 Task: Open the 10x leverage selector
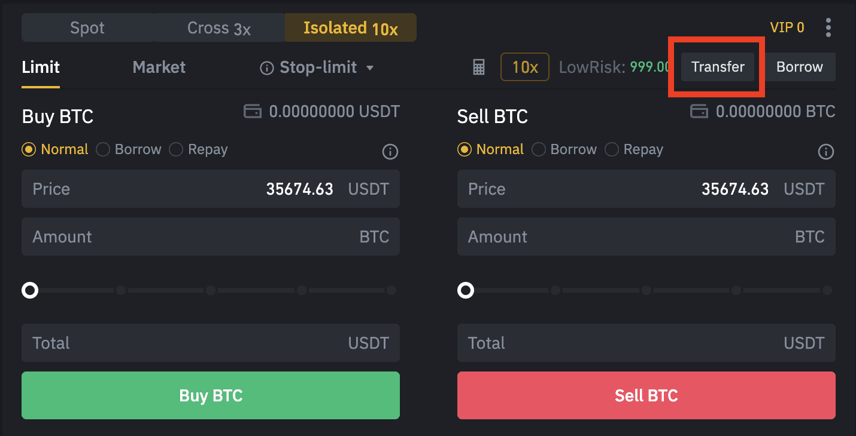(525, 67)
